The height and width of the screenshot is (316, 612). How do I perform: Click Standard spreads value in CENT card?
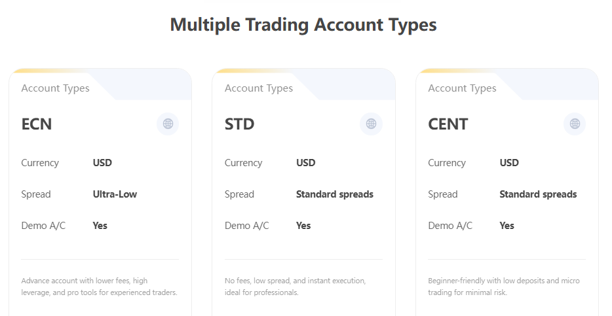point(538,194)
